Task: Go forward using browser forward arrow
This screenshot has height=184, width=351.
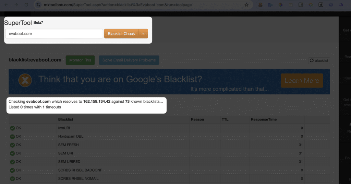Action: click(x=16, y=5)
